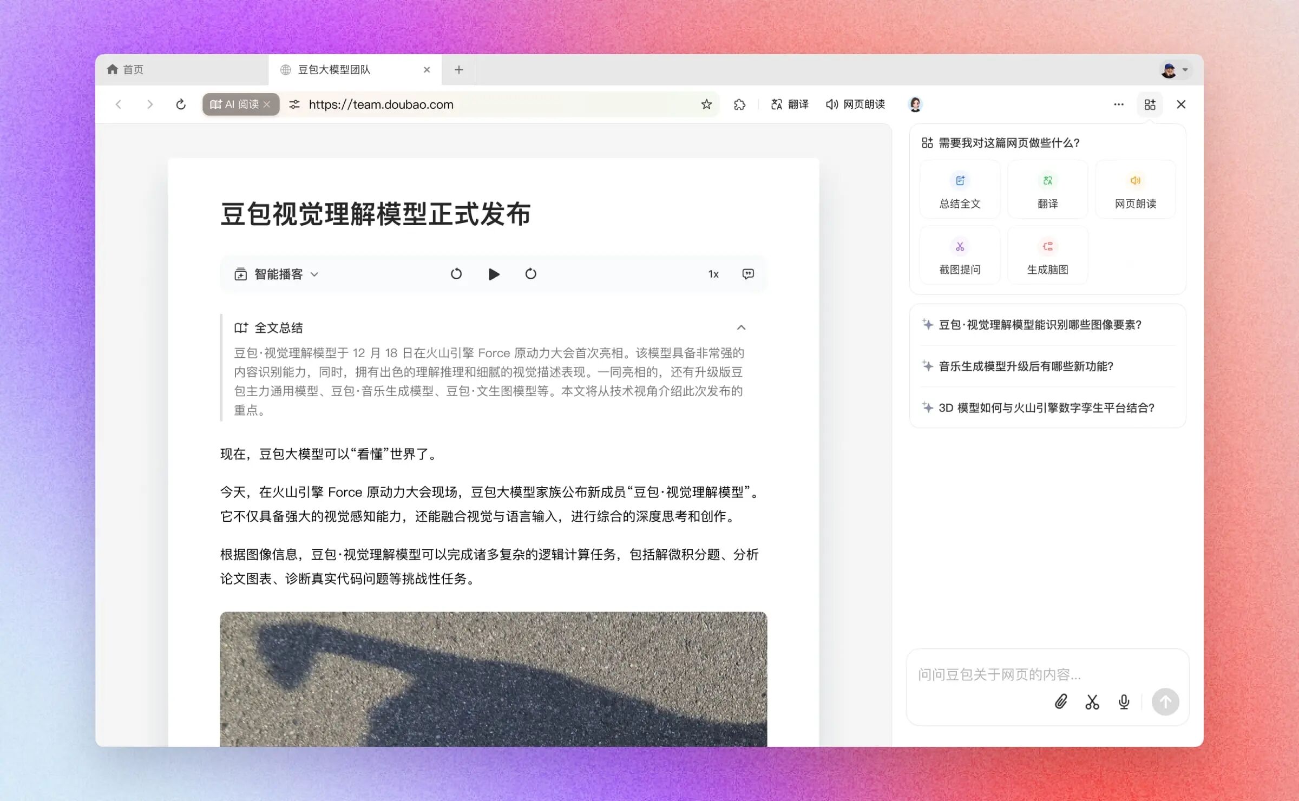Switch to the 豆包大模型团队 tab
The image size is (1299, 801).
pyautogui.click(x=355, y=69)
